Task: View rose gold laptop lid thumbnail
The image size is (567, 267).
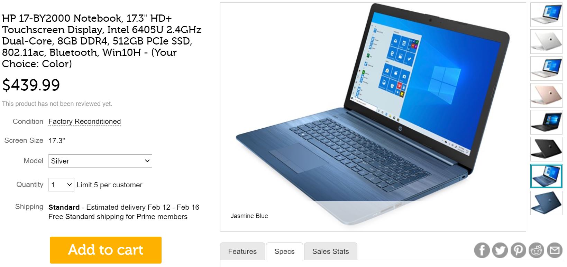Action: point(546,96)
